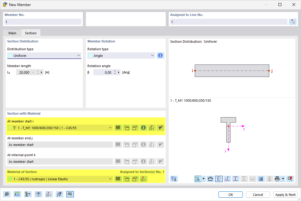Switch to the Section tab
Viewport: 301px width, 201px height.
tap(30, 33)
